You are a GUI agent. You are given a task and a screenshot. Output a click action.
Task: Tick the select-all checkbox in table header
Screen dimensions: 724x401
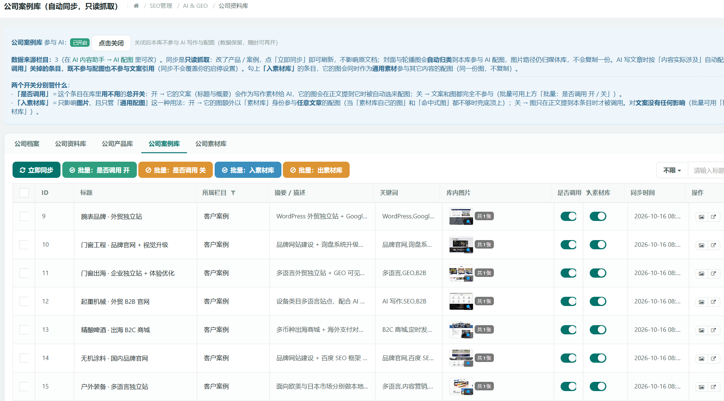coord(24,193)
